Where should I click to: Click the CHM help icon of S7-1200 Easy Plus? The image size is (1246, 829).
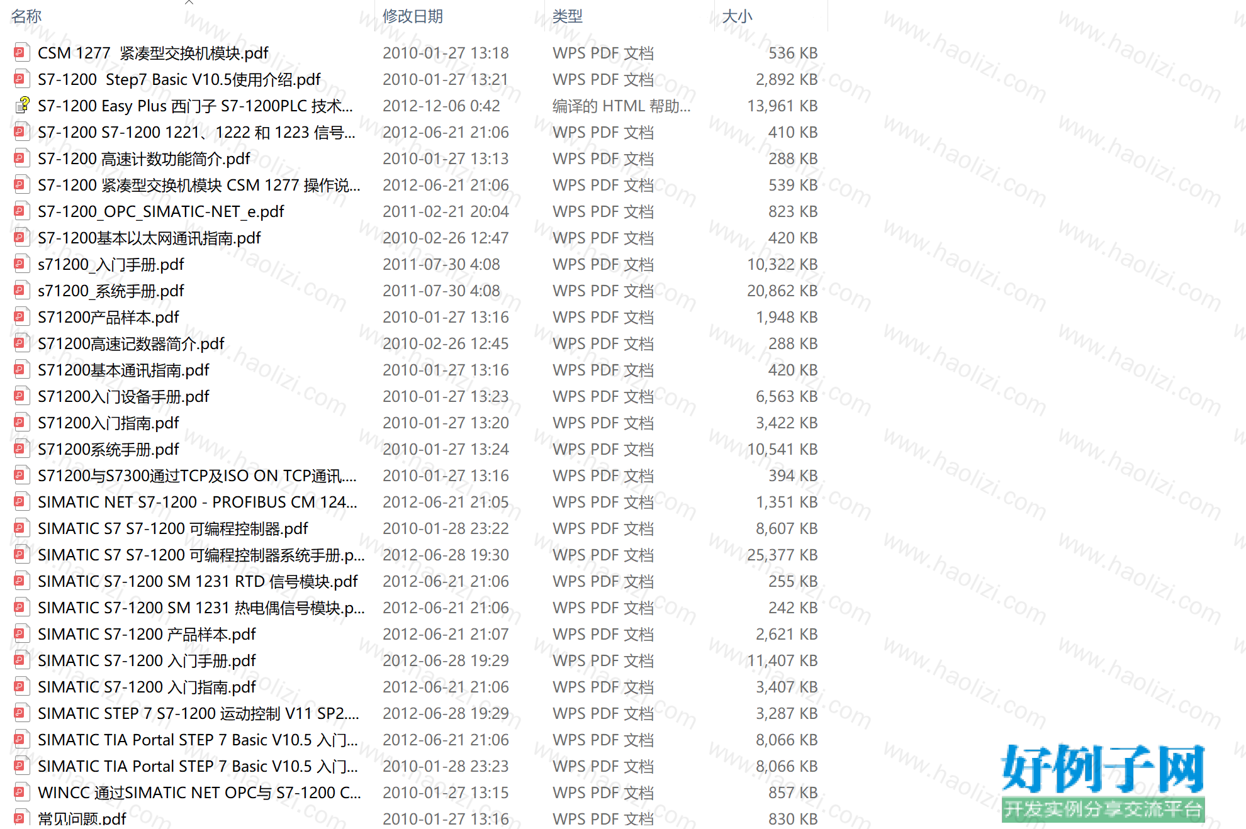(x=22, y=105)
